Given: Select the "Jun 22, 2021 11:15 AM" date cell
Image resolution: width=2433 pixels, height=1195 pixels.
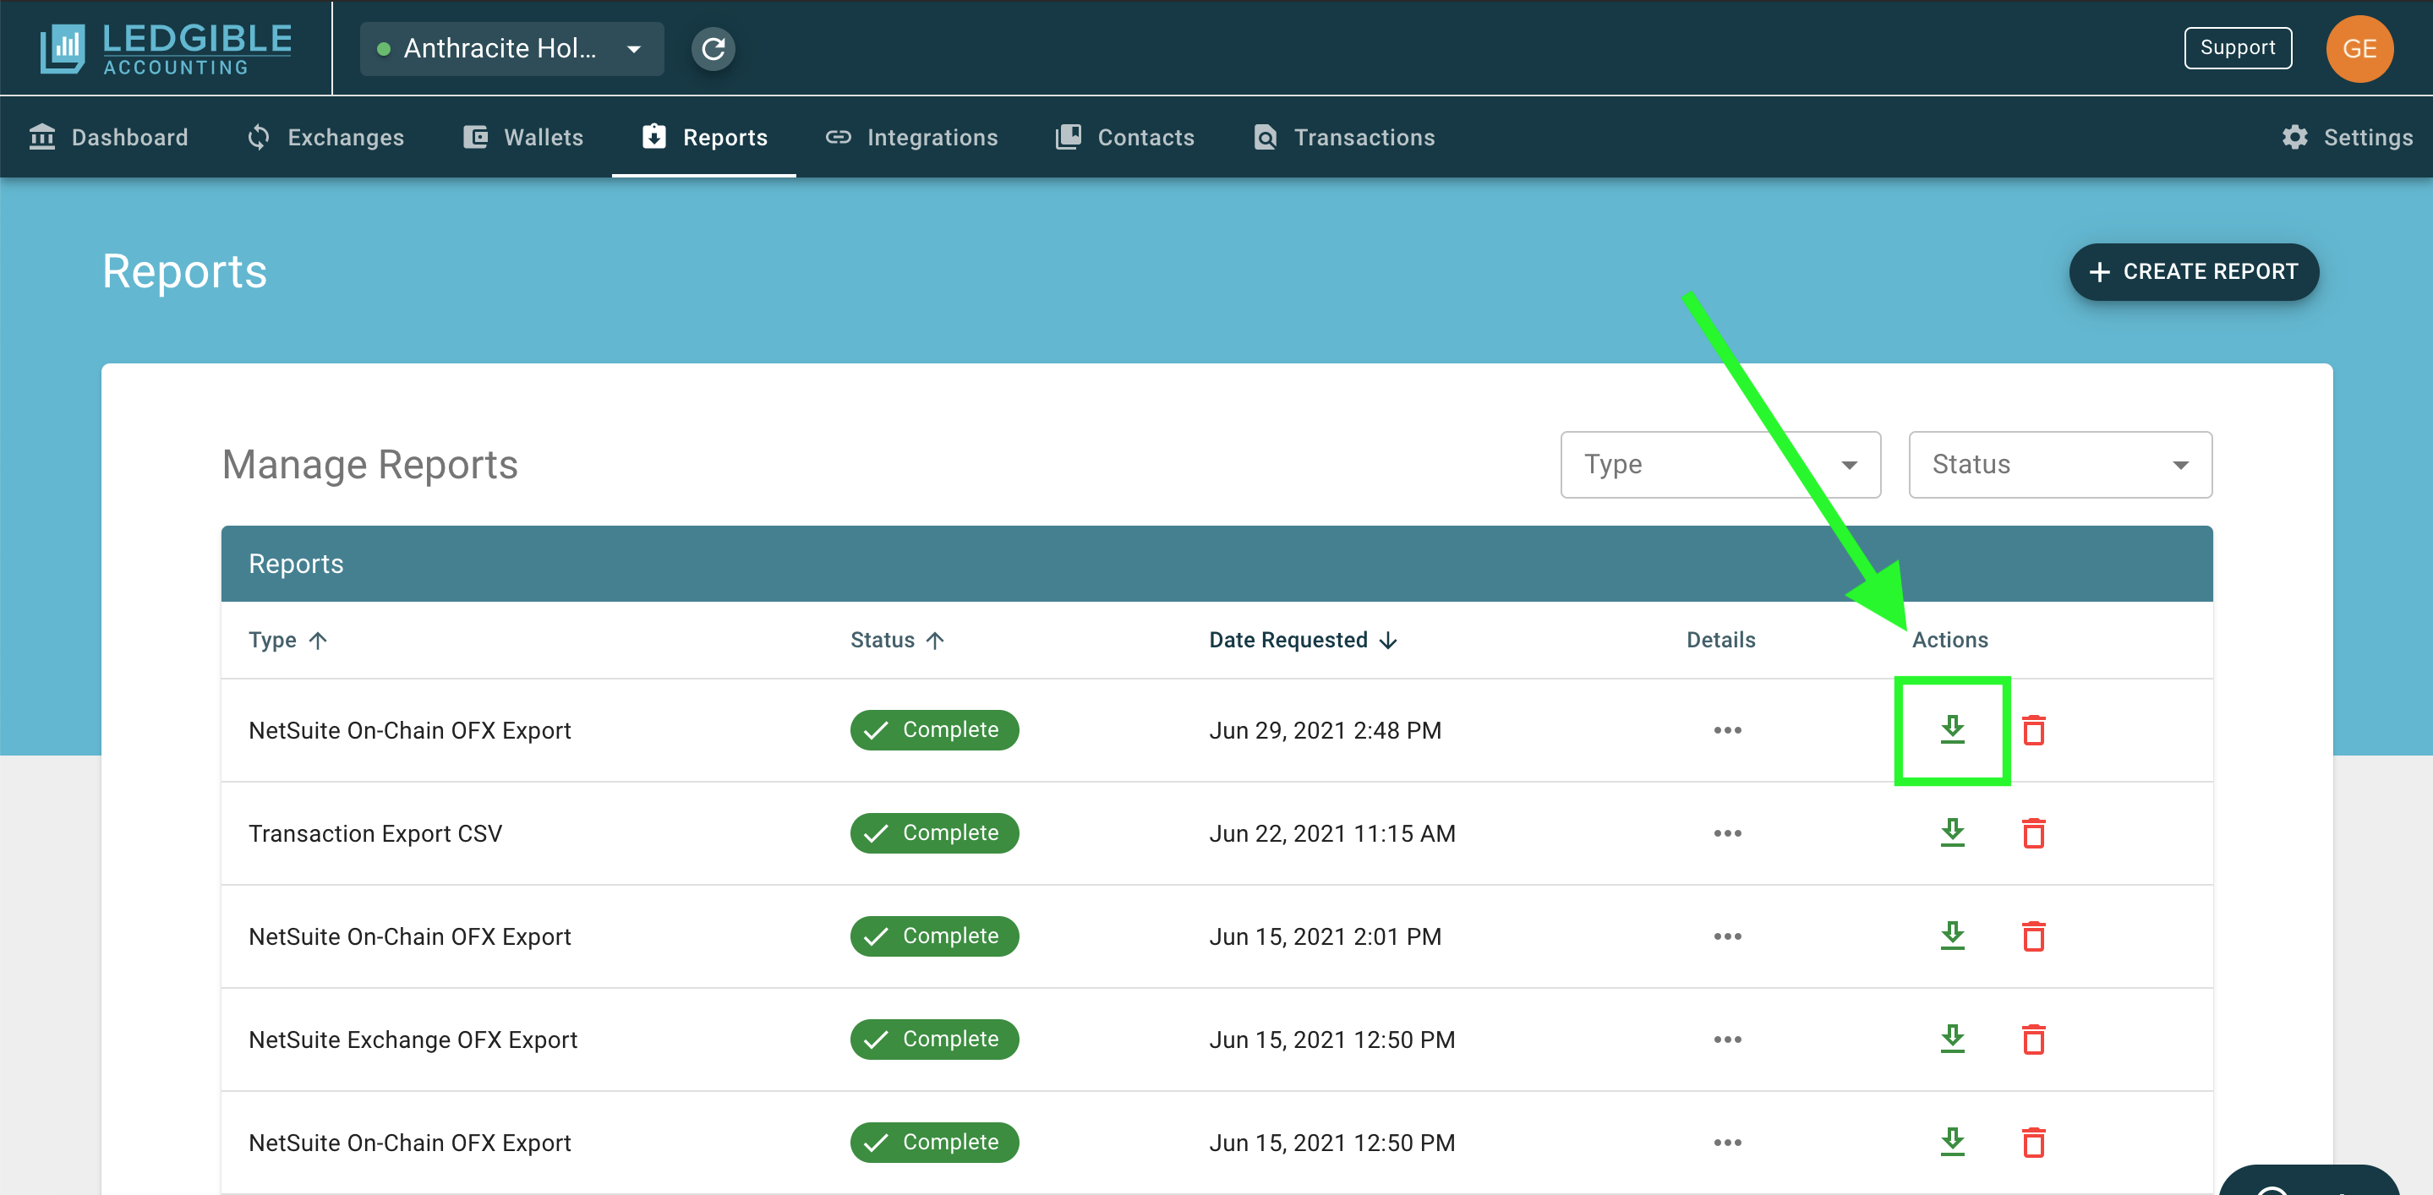Looking at the screenshot, I should pos(1331,833).
